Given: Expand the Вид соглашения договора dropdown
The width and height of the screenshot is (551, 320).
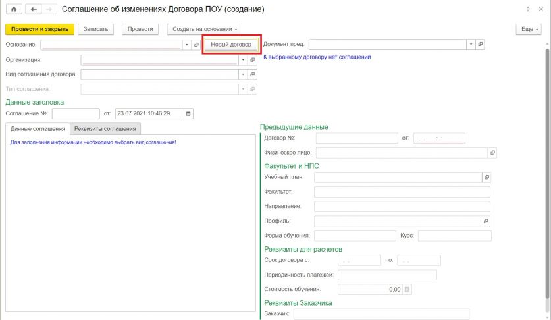Looking at the screenshot, I should pyautogui.click(x=243, y=74).
